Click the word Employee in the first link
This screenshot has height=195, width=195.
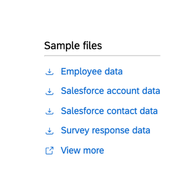click(x=81, y=72)
